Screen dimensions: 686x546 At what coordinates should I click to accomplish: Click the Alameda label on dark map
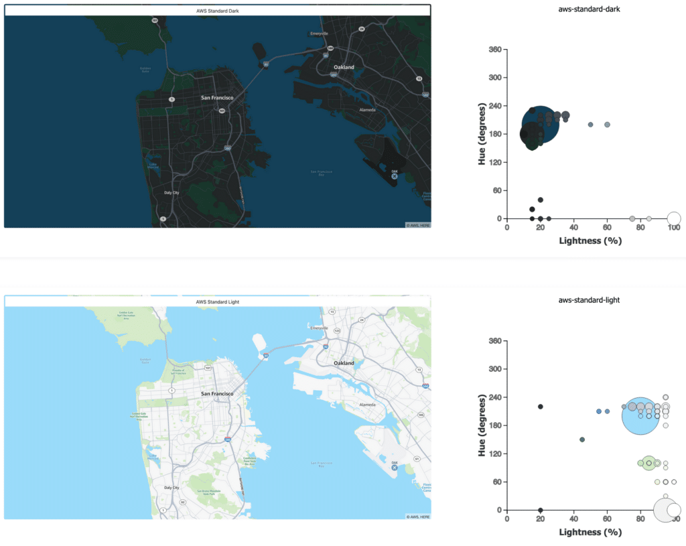pyautogui.click(x=368, y=109)
